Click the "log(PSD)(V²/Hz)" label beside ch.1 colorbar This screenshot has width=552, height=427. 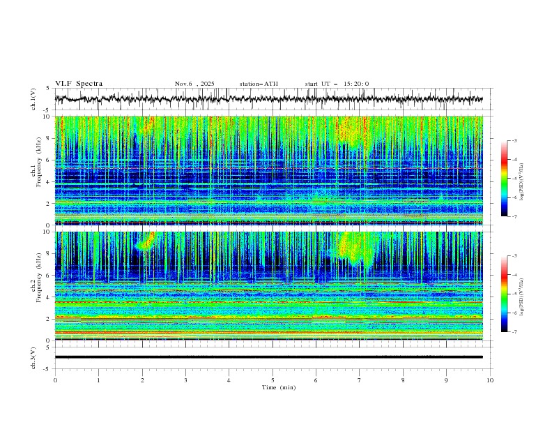pyautogui.click(x=522, y=182)
